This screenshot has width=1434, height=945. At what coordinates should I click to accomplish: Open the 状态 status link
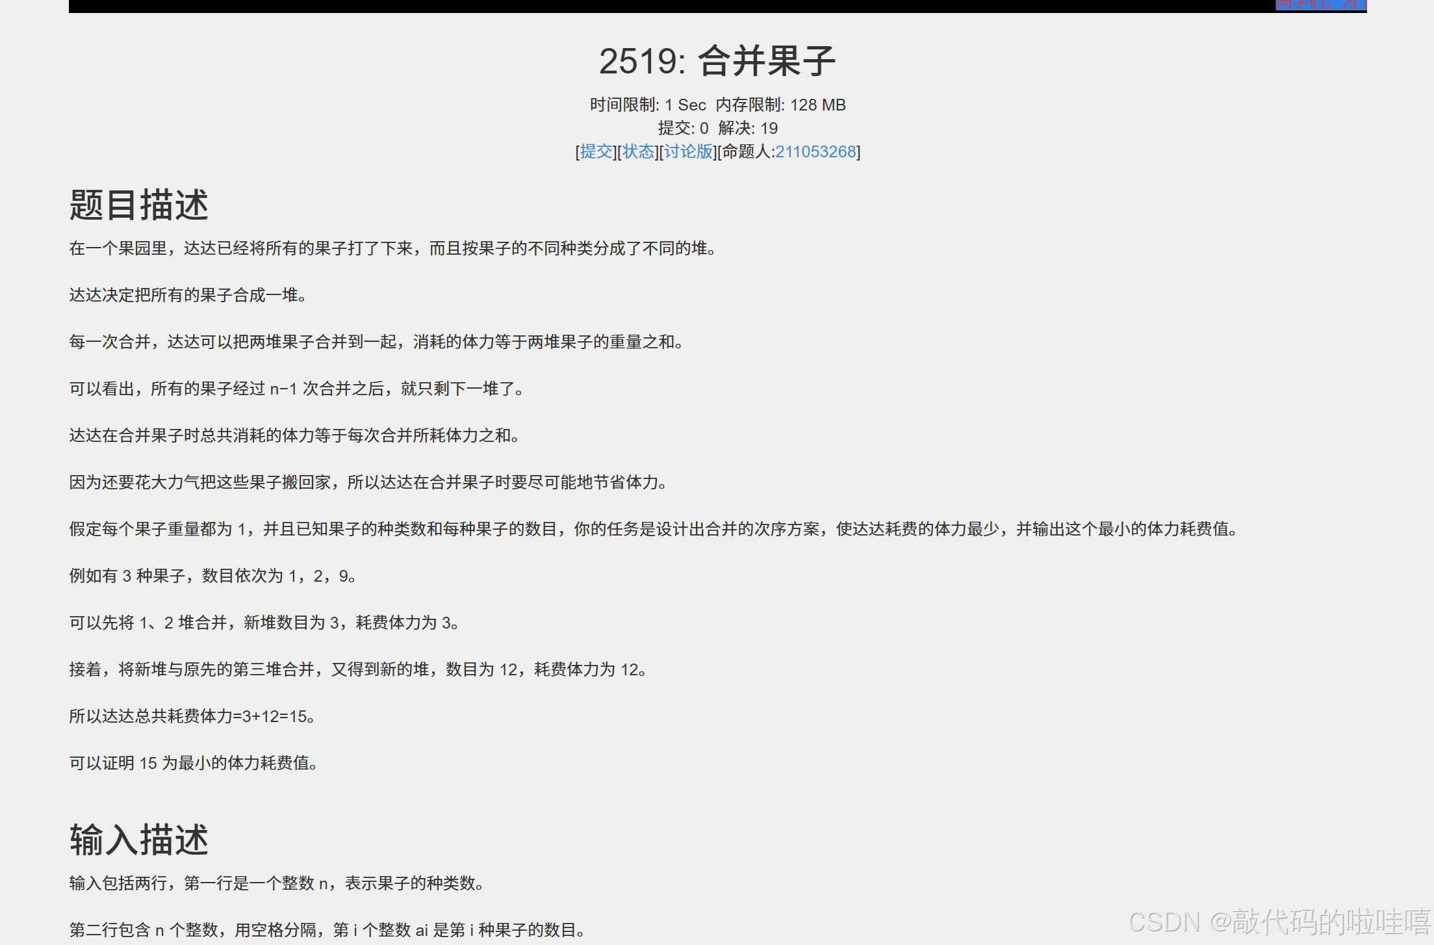tap(638, 151)
